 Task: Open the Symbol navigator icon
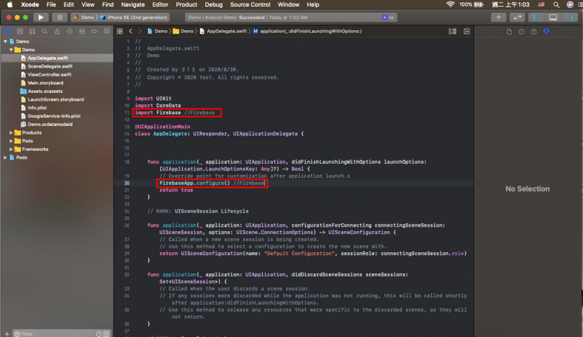coord(32,31)
